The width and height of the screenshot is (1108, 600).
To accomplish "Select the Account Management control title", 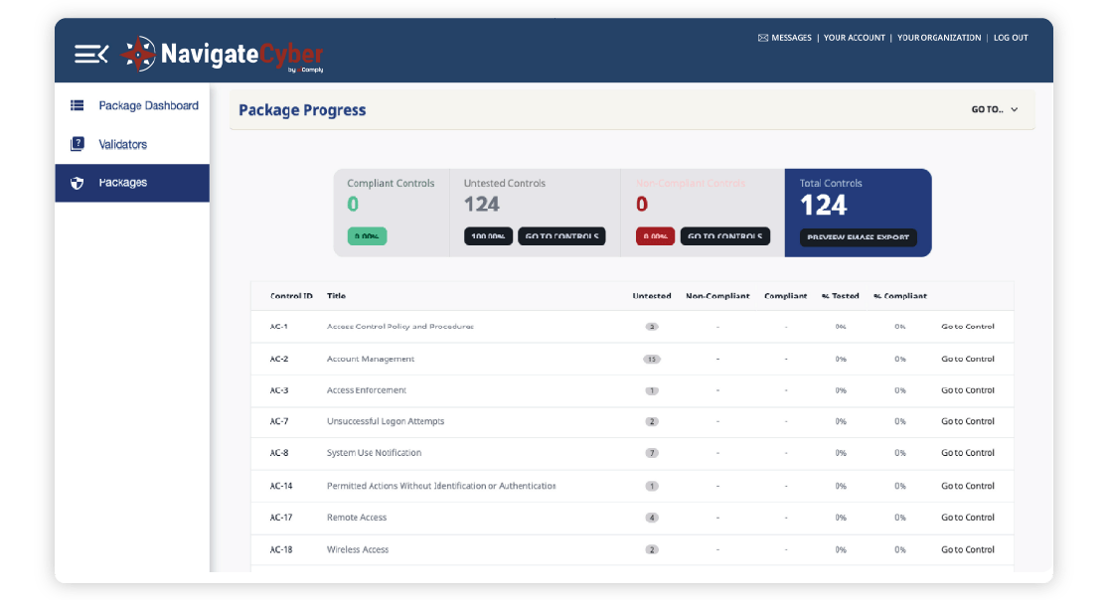I will (x=371, y=359).
